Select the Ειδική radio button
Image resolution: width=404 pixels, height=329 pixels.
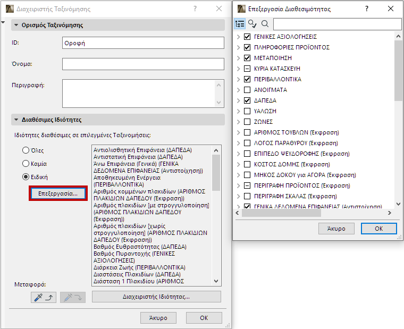[x=26, y=177]
